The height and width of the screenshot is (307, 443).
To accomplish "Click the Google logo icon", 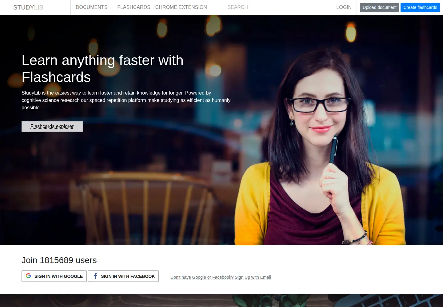I will [x=28, y=276].
